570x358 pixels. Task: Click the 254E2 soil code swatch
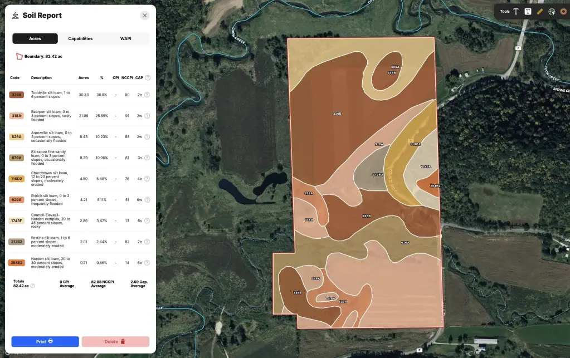tap(16, 262)
